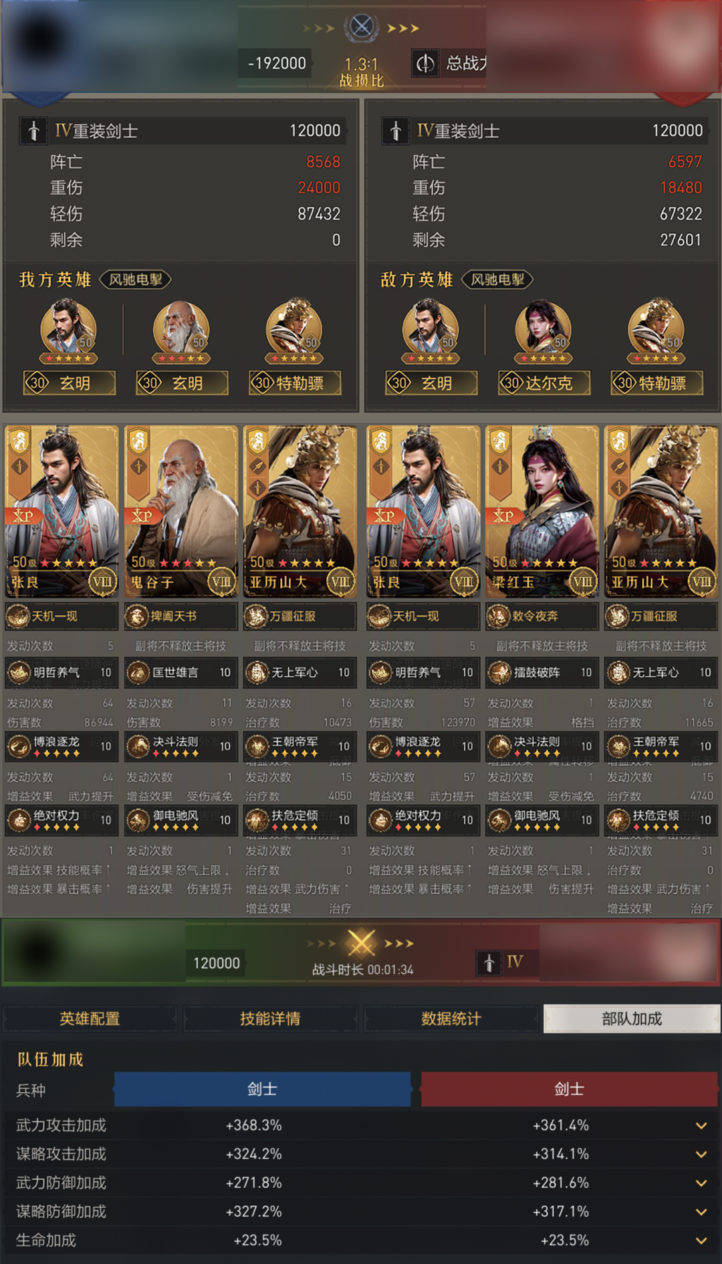
Task: Expand the 谋略攻击加成 row chevron
Action: [x=701, y=1154]
